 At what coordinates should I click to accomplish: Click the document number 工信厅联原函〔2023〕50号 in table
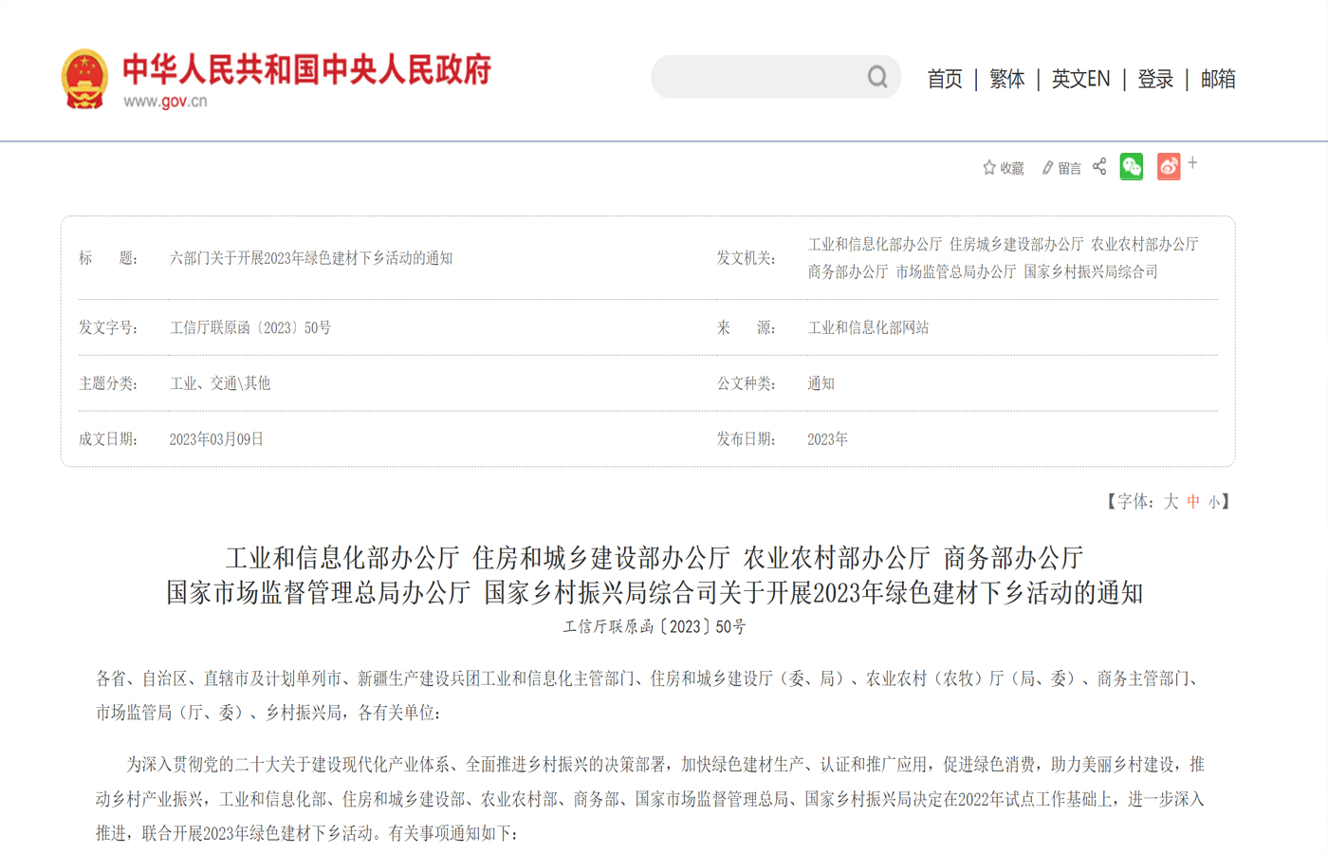[250, 327]
